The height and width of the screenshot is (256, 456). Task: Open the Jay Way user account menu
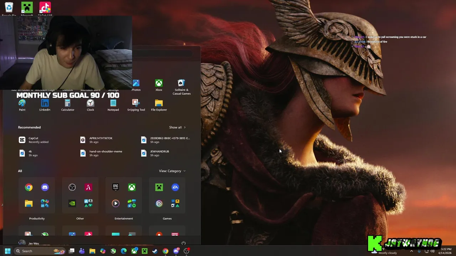29,243
